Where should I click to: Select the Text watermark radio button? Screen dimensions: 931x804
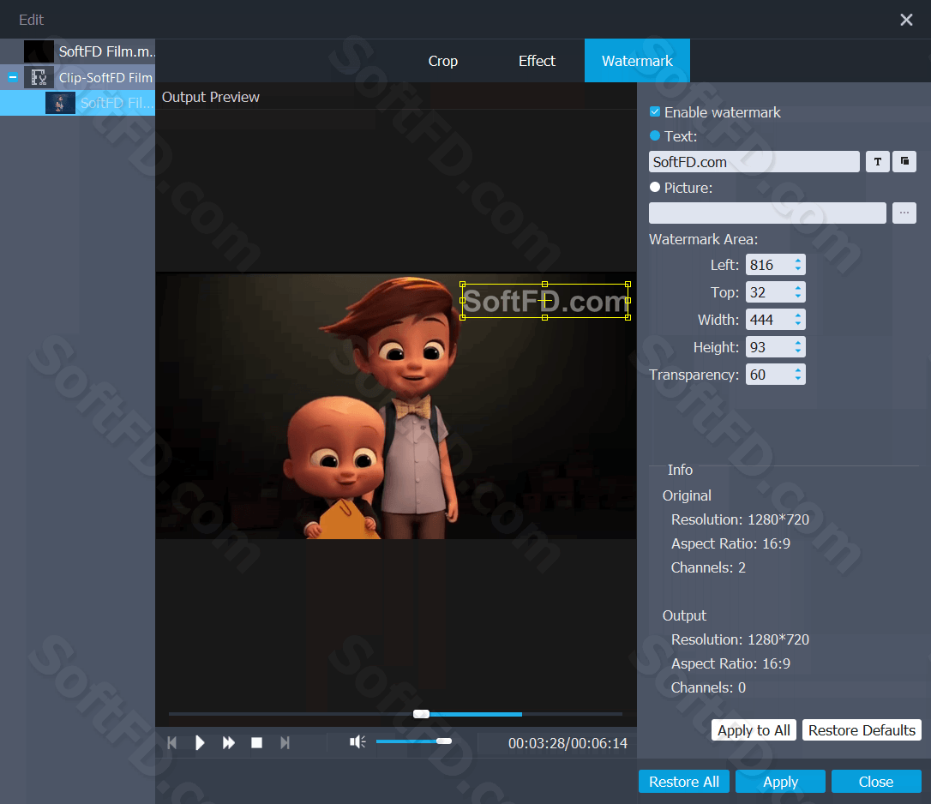click(x=655, y=135)
